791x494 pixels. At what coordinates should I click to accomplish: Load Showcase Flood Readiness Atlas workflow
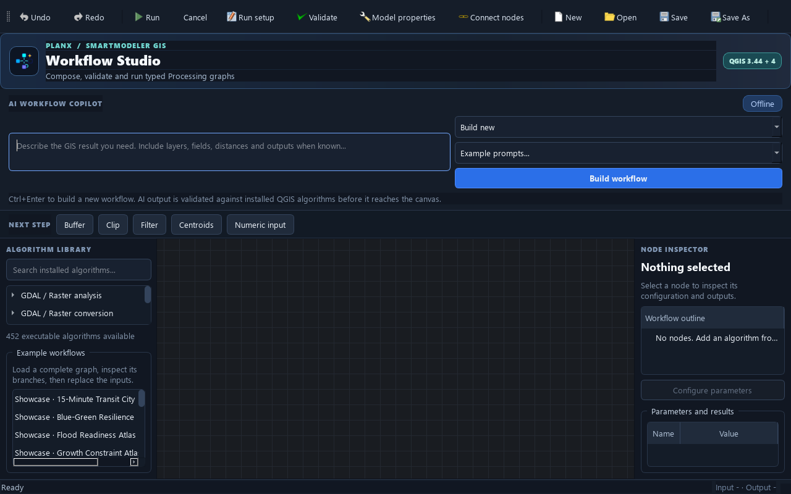tap(75, 435)
